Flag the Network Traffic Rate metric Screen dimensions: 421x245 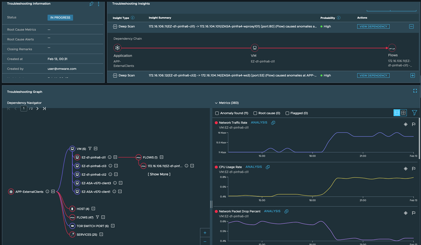pos(414,124)
